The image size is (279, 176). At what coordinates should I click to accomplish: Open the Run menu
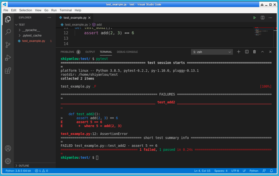(x=54, y=10)
